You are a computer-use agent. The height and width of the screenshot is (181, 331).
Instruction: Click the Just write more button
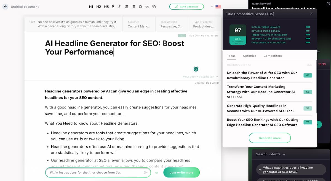(x=181, y=172)
